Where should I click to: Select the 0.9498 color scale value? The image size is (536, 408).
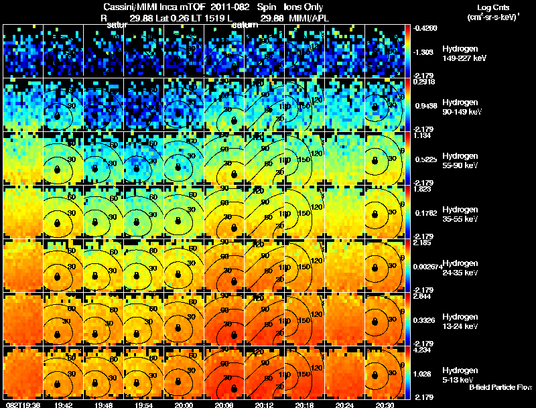click(426, 106)
